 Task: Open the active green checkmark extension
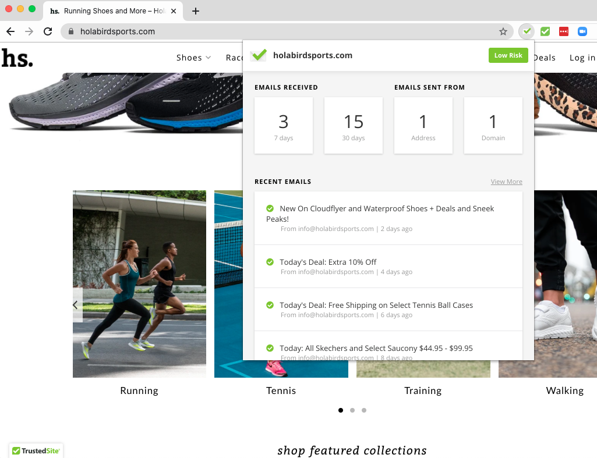[x=527, y=31]
